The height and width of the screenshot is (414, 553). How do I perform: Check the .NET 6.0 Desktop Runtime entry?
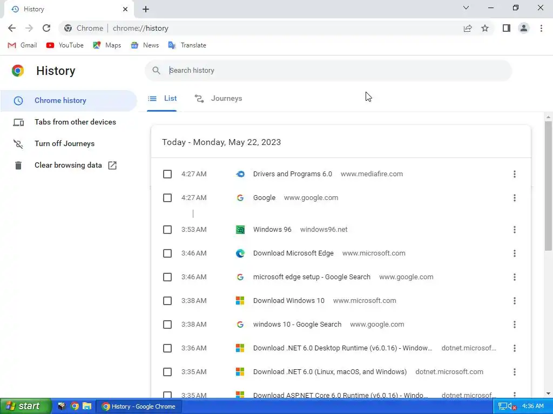coord(167,348)
